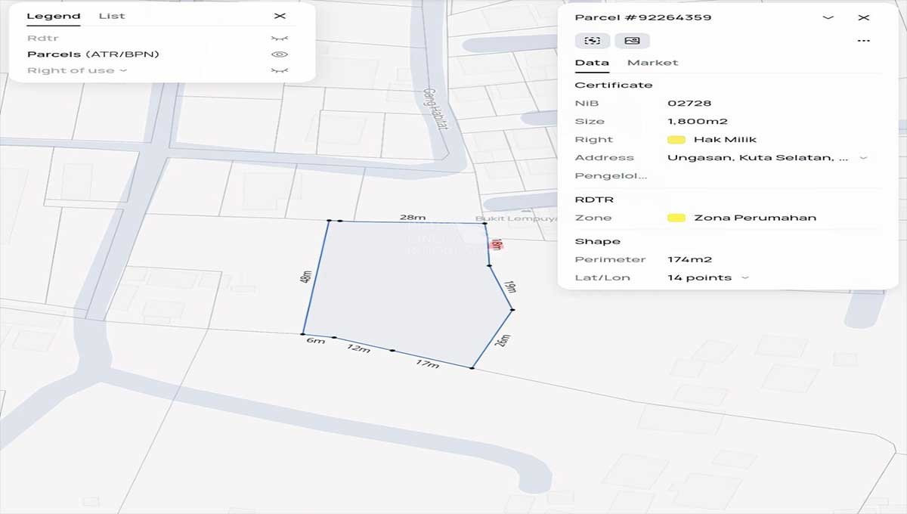Click the Zona Perumahan zone label
Viewport: 907px width, 514px height.
[755, 218]
